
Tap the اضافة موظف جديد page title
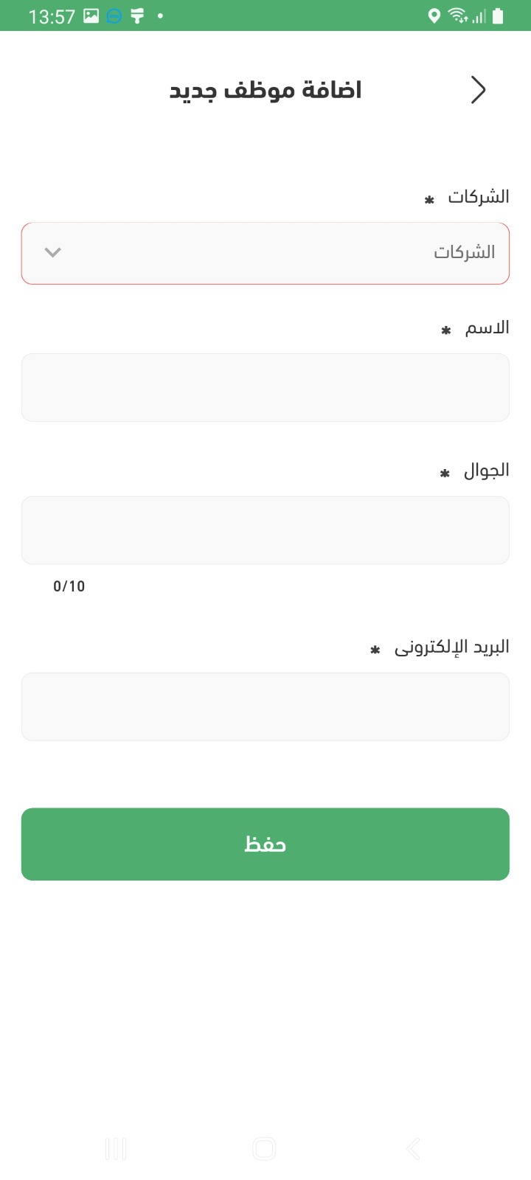point(265,90)
